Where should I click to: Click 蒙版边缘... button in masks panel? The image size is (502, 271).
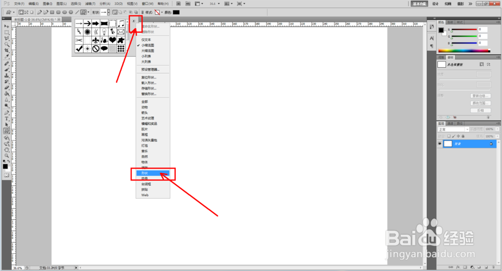click(480, 96)
